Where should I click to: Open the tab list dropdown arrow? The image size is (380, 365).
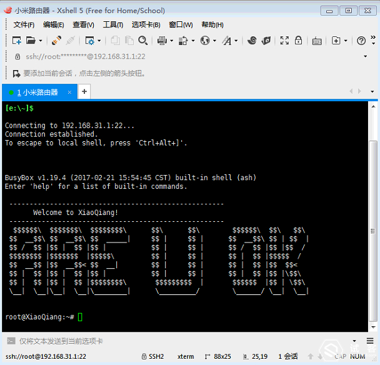pos(372,92)
